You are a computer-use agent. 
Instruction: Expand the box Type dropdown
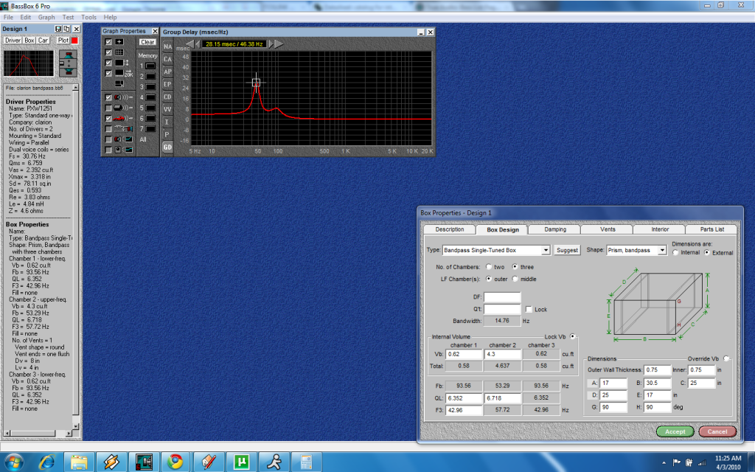coord(546,251)
